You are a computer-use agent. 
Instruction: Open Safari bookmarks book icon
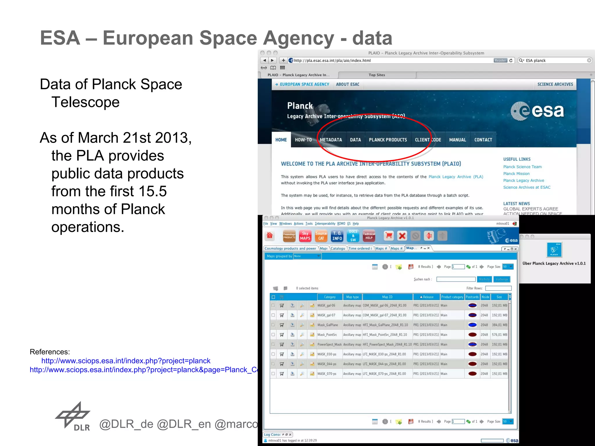273,68
